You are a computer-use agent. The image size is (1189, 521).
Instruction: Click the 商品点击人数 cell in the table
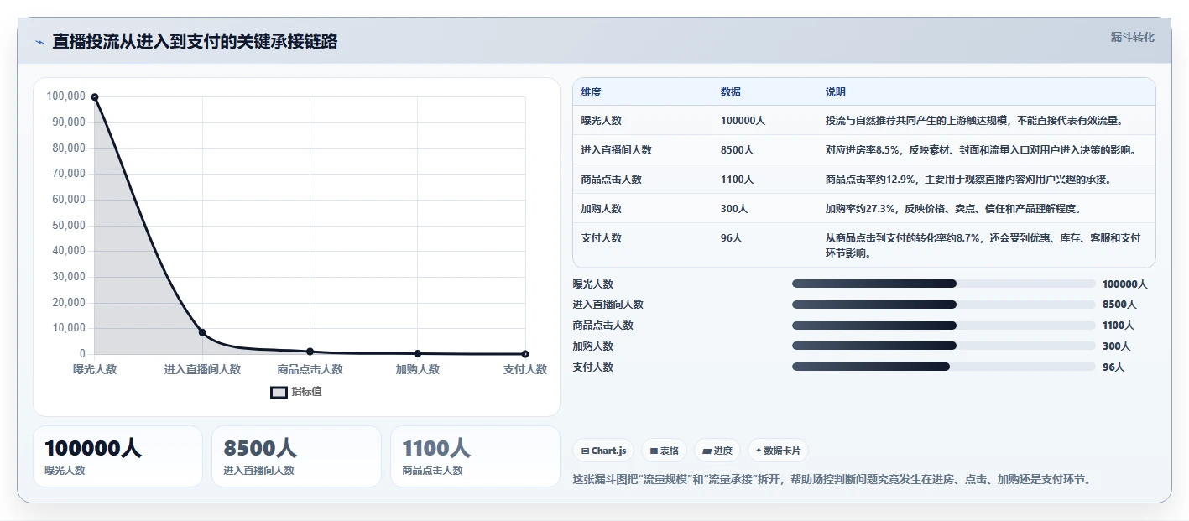612,180
